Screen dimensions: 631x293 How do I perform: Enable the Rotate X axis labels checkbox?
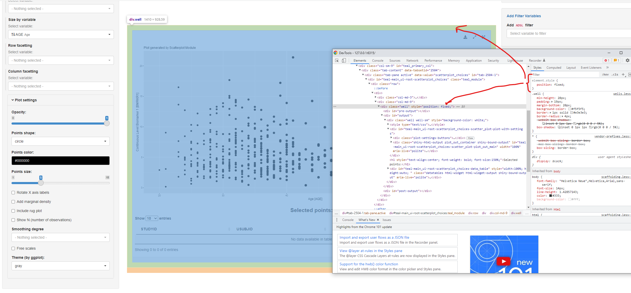click(x=13, y=192)
